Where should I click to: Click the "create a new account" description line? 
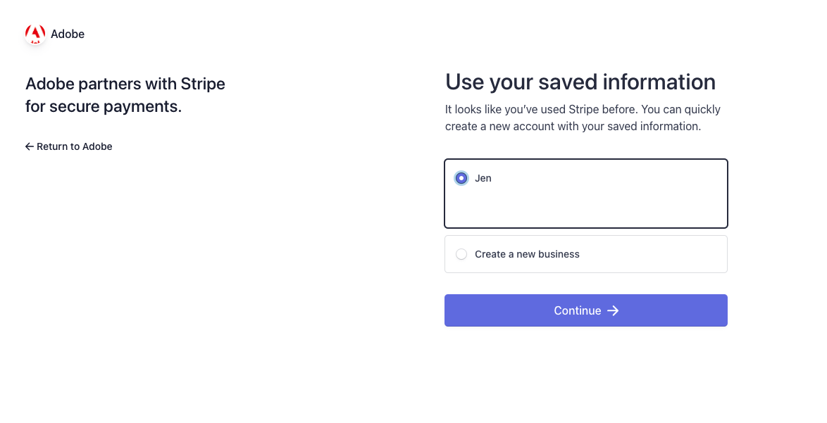[573, 127]
